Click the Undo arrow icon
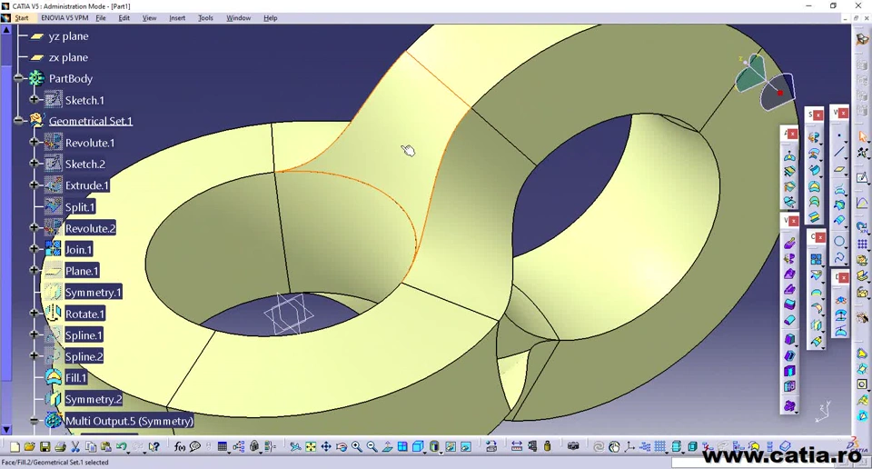 click(121, 446)
